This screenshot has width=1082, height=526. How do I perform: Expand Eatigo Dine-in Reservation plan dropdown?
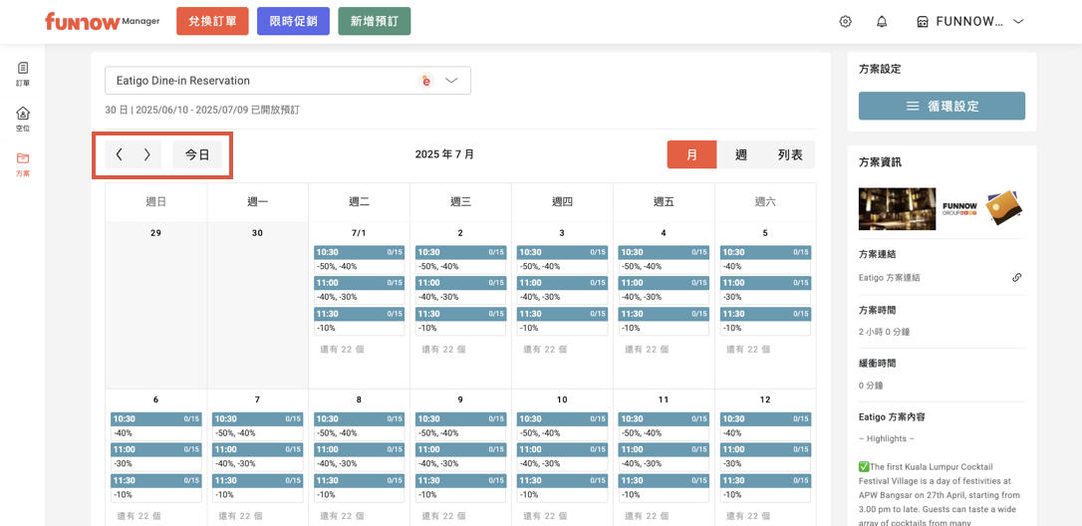[x=451, y=81]
